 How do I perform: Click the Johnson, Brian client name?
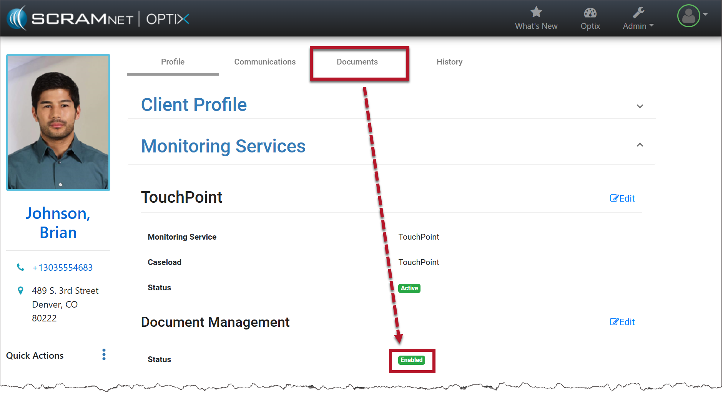[x=58, y=223]
